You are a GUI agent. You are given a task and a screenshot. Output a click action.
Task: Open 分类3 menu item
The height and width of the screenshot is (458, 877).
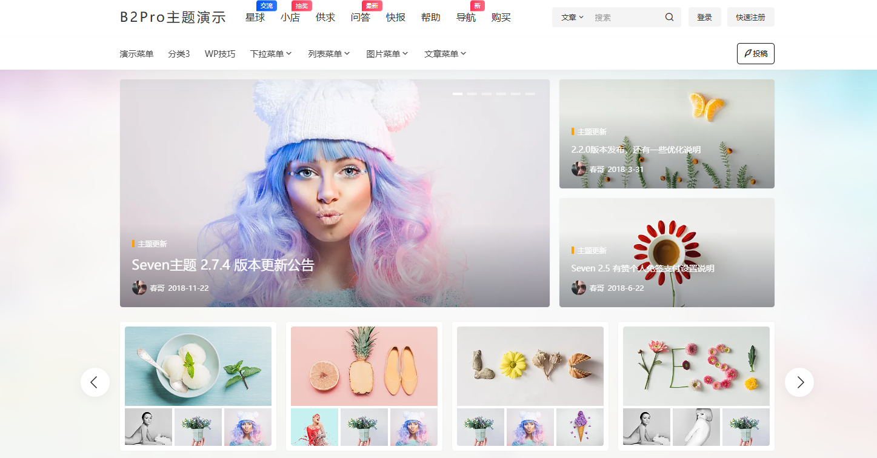point(179,54)
